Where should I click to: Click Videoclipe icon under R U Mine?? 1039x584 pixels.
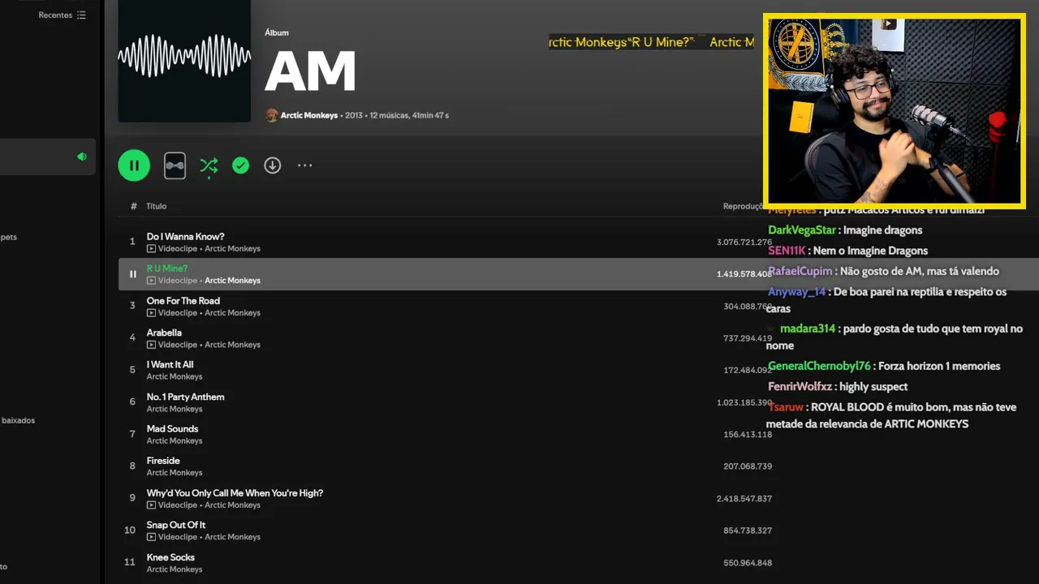tap(151, 281)
